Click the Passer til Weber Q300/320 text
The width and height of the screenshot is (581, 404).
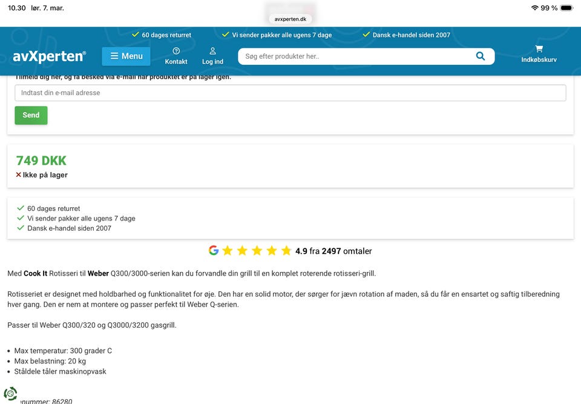click(92, 325)
